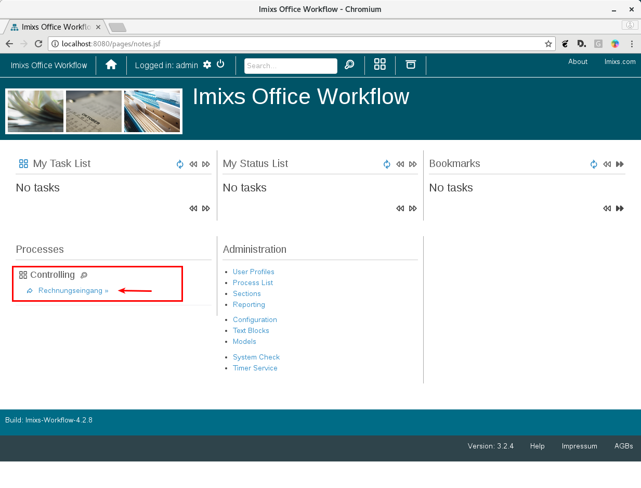Open the Timer Service link

pyautogui.click(x=255, y=368)
